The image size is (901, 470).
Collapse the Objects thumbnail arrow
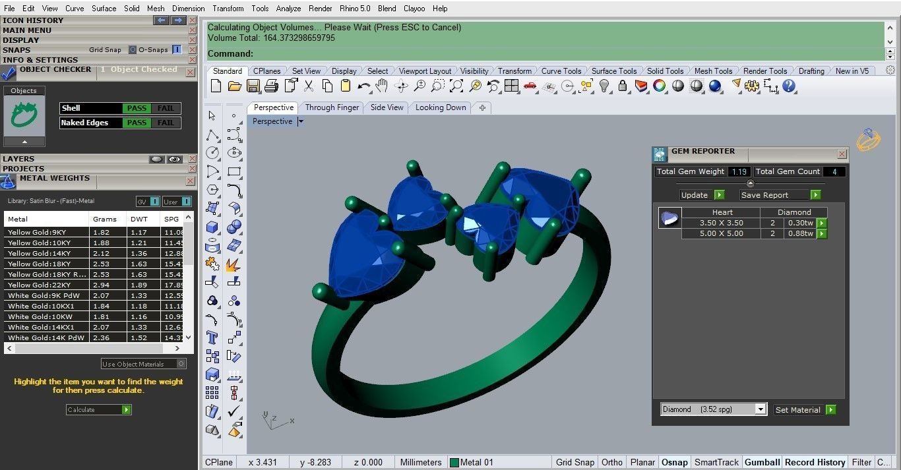click(x=24, y=141)
